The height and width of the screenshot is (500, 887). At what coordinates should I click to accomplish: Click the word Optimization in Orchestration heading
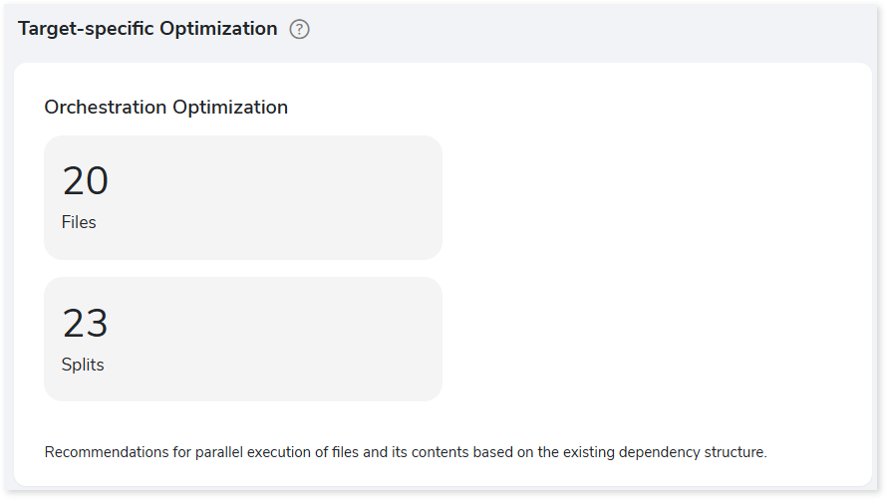tap(230, 107)
